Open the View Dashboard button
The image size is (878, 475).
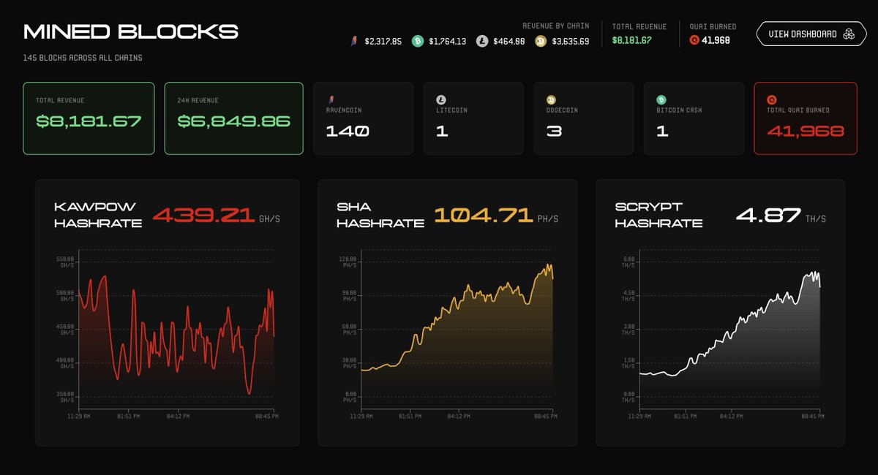click(811, 34)
